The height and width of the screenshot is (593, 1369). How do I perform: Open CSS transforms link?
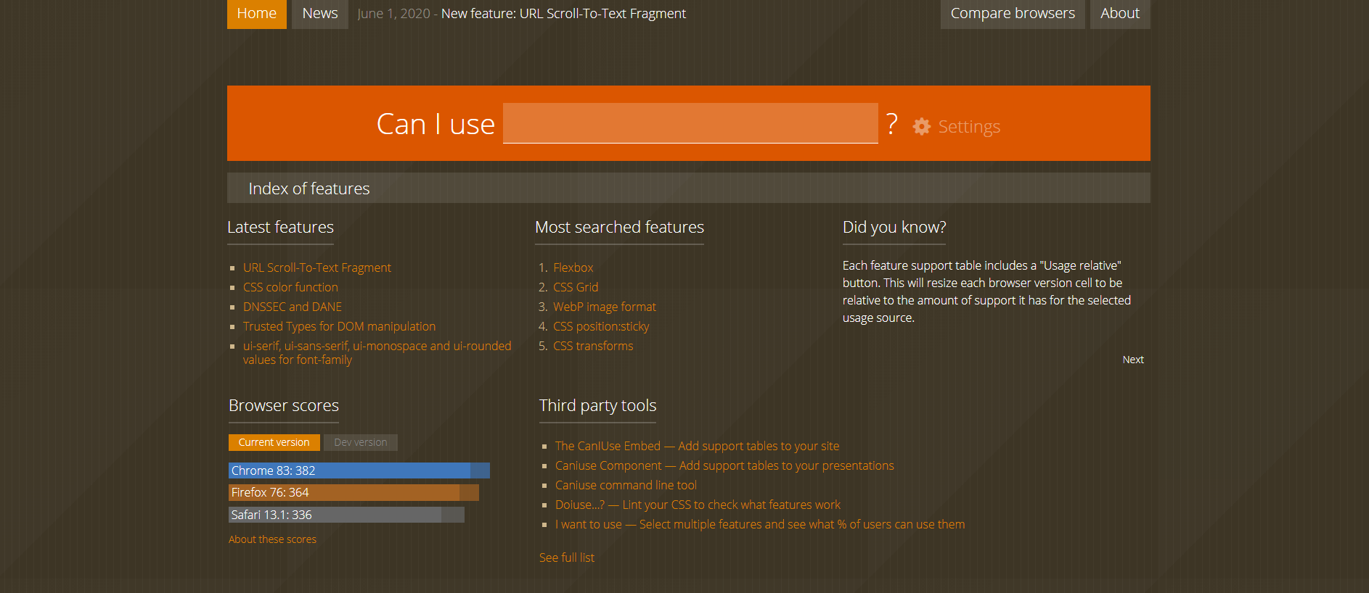point(593,346)
